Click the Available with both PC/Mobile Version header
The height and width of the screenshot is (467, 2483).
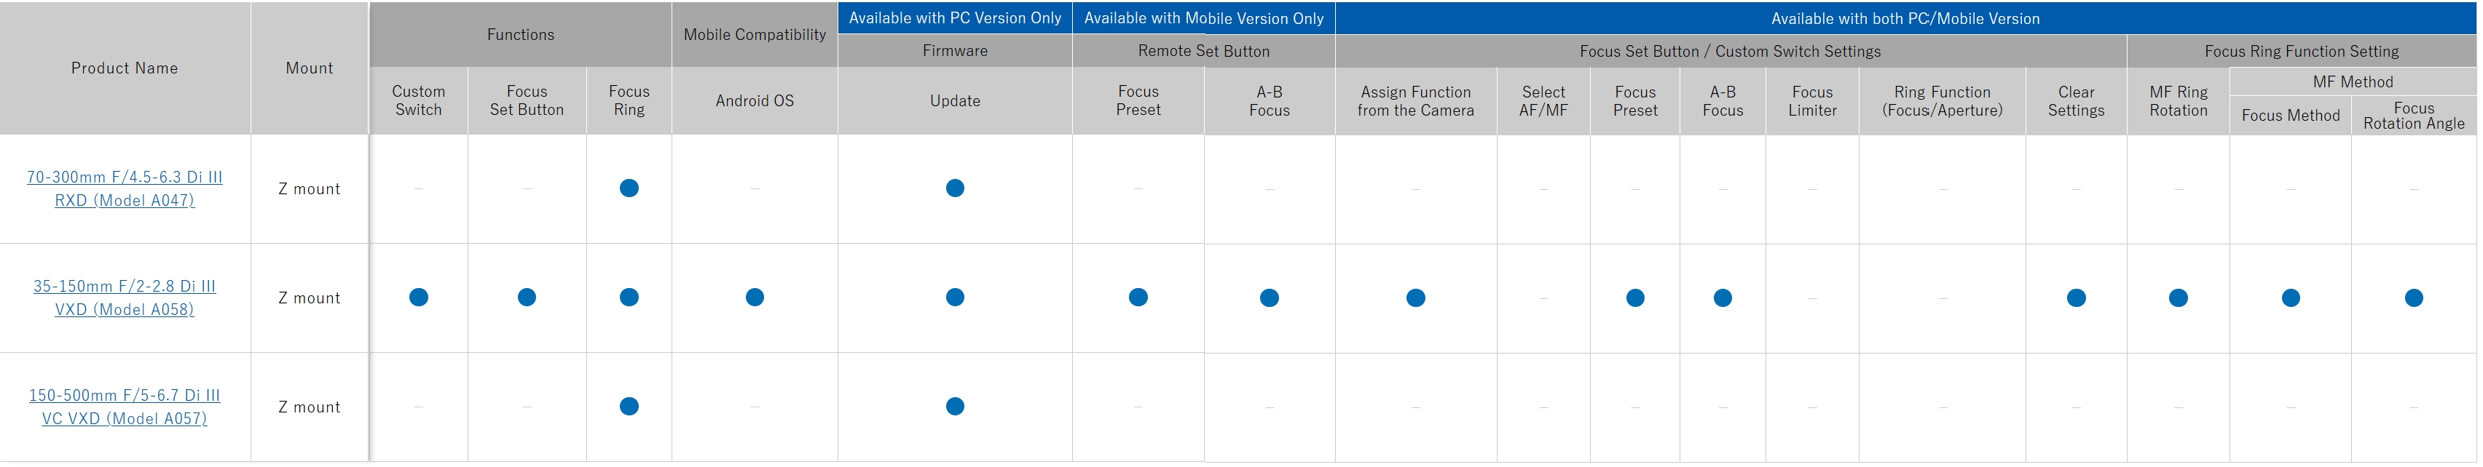[x=1905, y=18]
